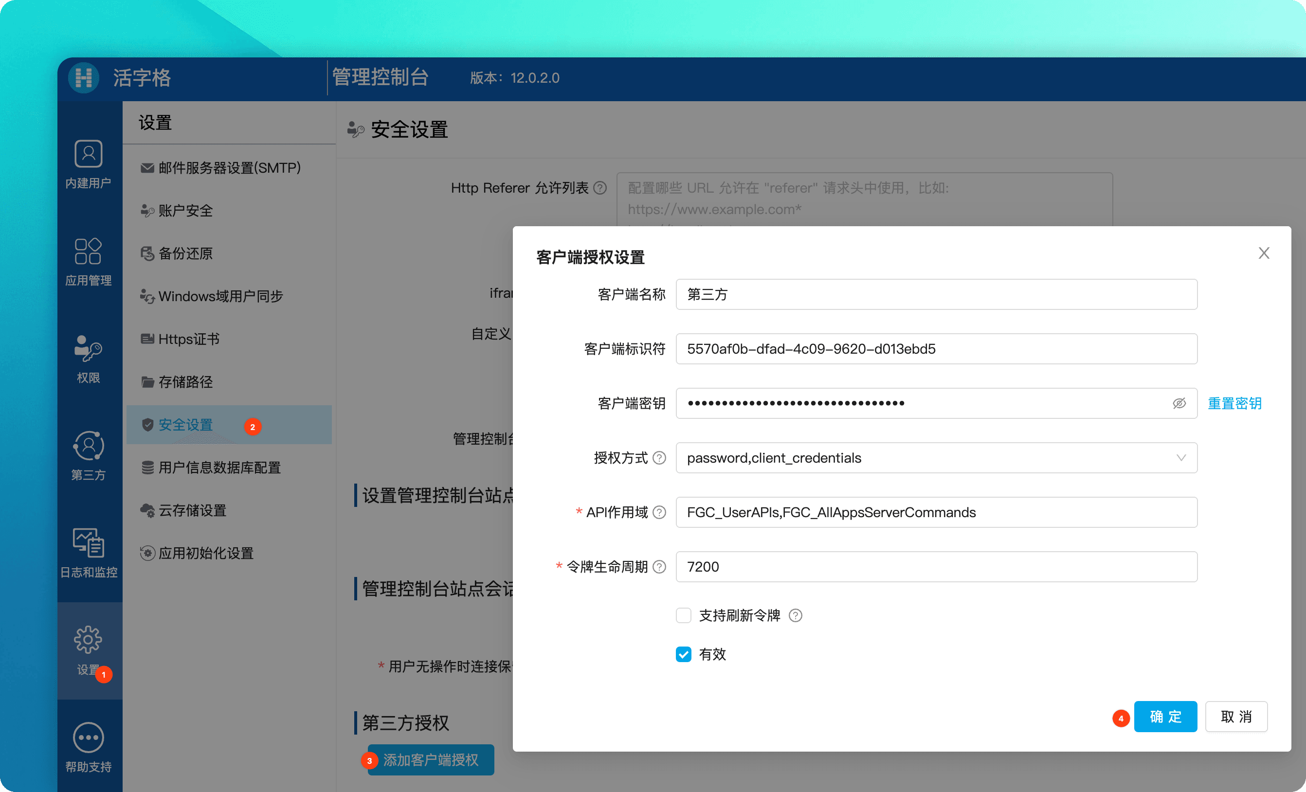Click help icon beside 支持刷新令牌

click(795, 615)
